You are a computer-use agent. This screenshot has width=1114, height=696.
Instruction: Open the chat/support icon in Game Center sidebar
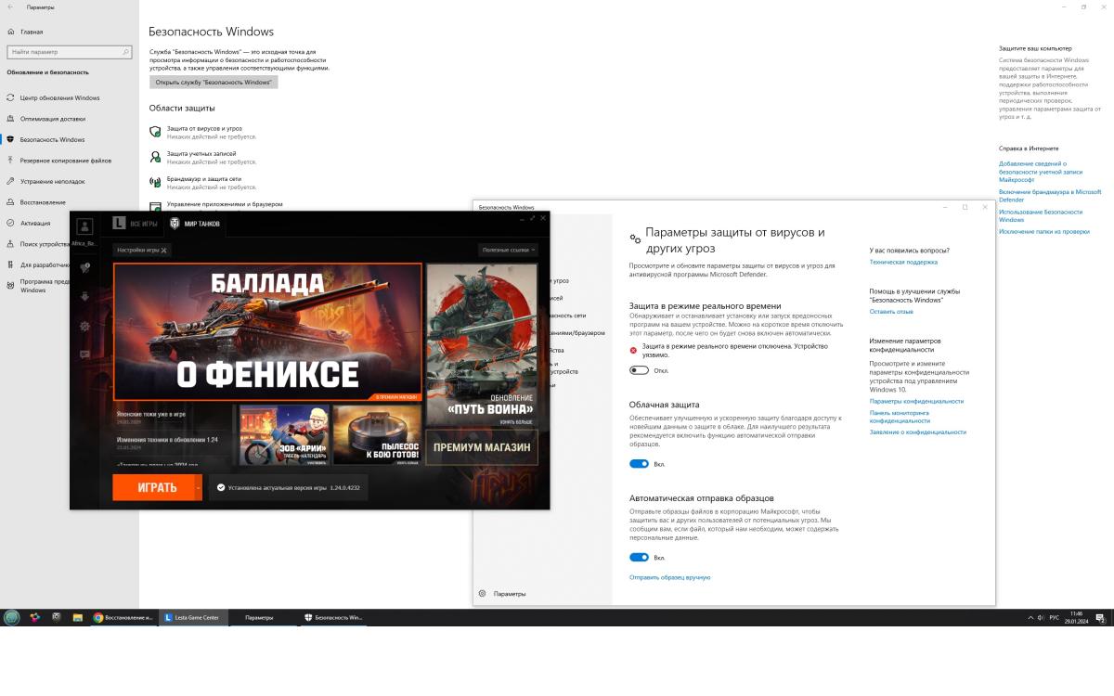tap(85, 354)
